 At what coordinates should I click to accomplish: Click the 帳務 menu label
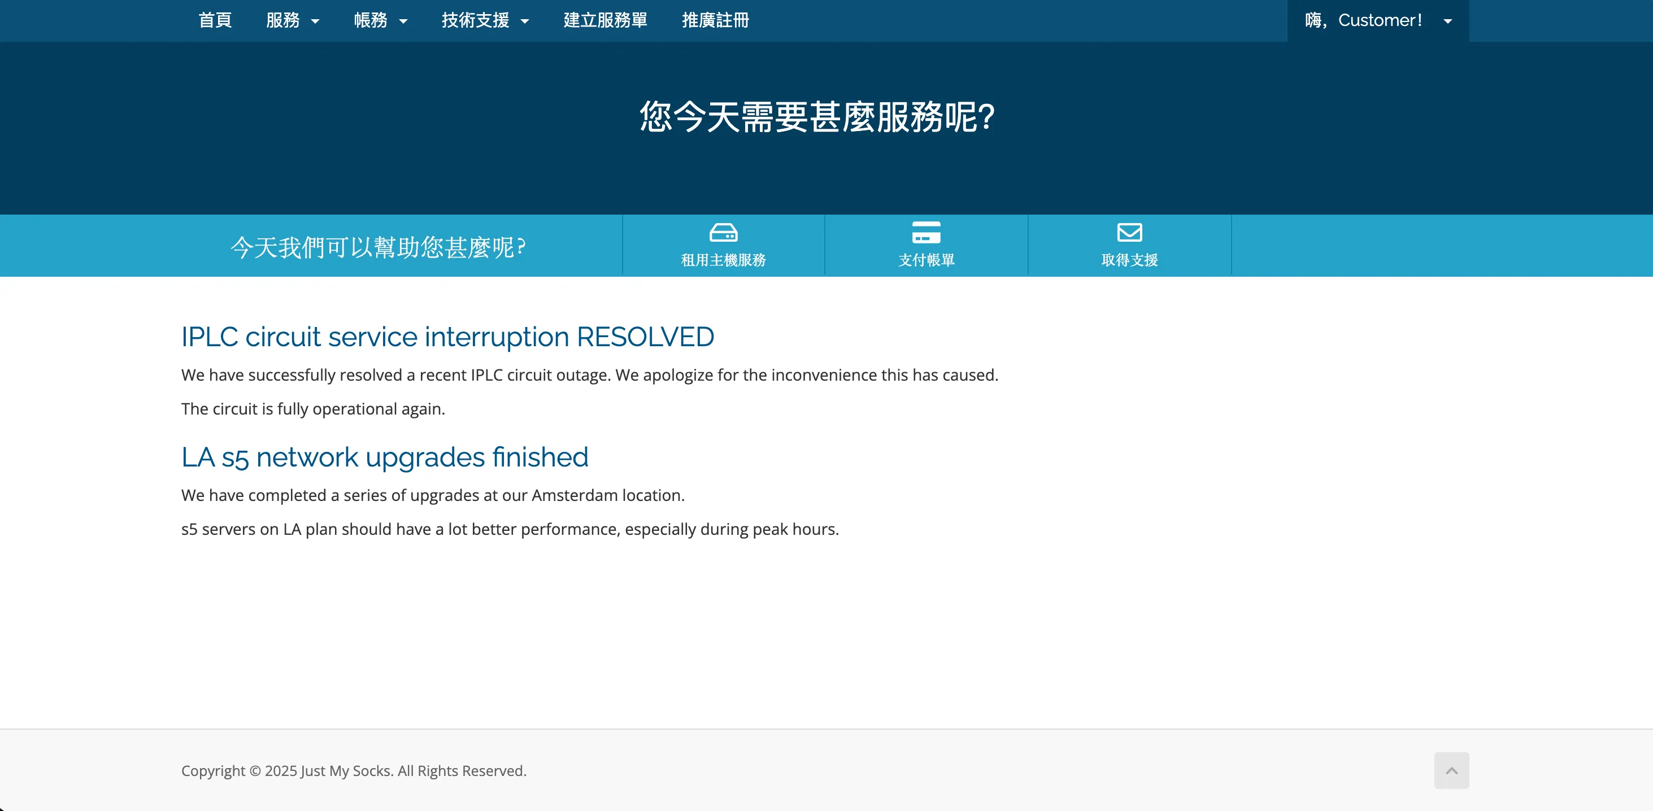point(370,20)
